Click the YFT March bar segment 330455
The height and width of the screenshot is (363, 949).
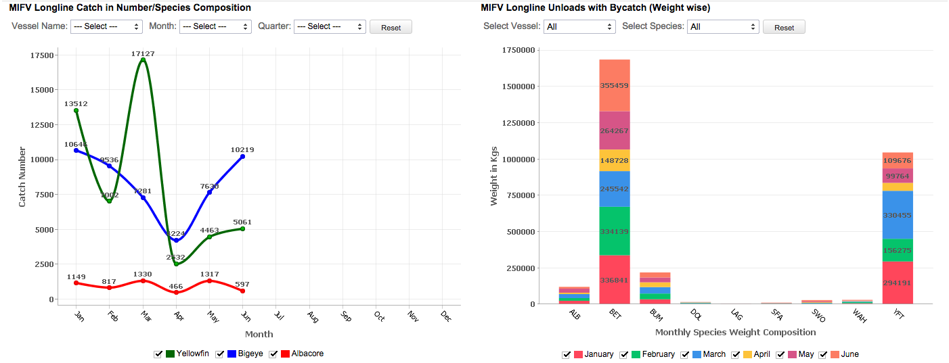tap(898, 215)
